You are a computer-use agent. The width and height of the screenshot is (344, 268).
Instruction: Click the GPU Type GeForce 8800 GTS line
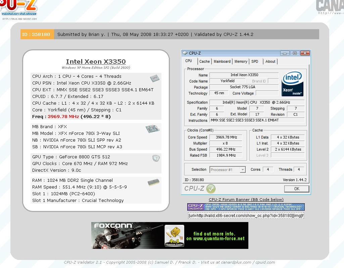(x=71, y=157)
